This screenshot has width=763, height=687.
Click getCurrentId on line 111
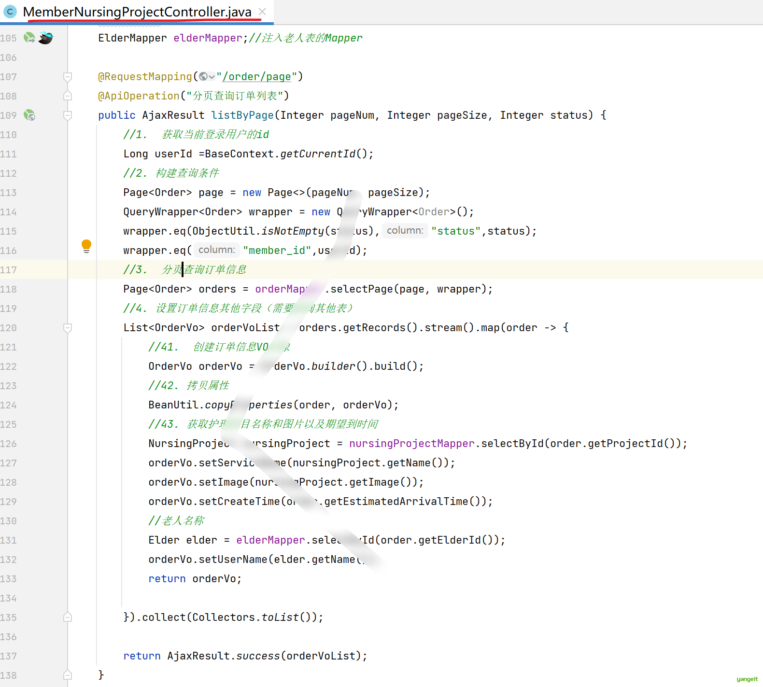point(318,154)
